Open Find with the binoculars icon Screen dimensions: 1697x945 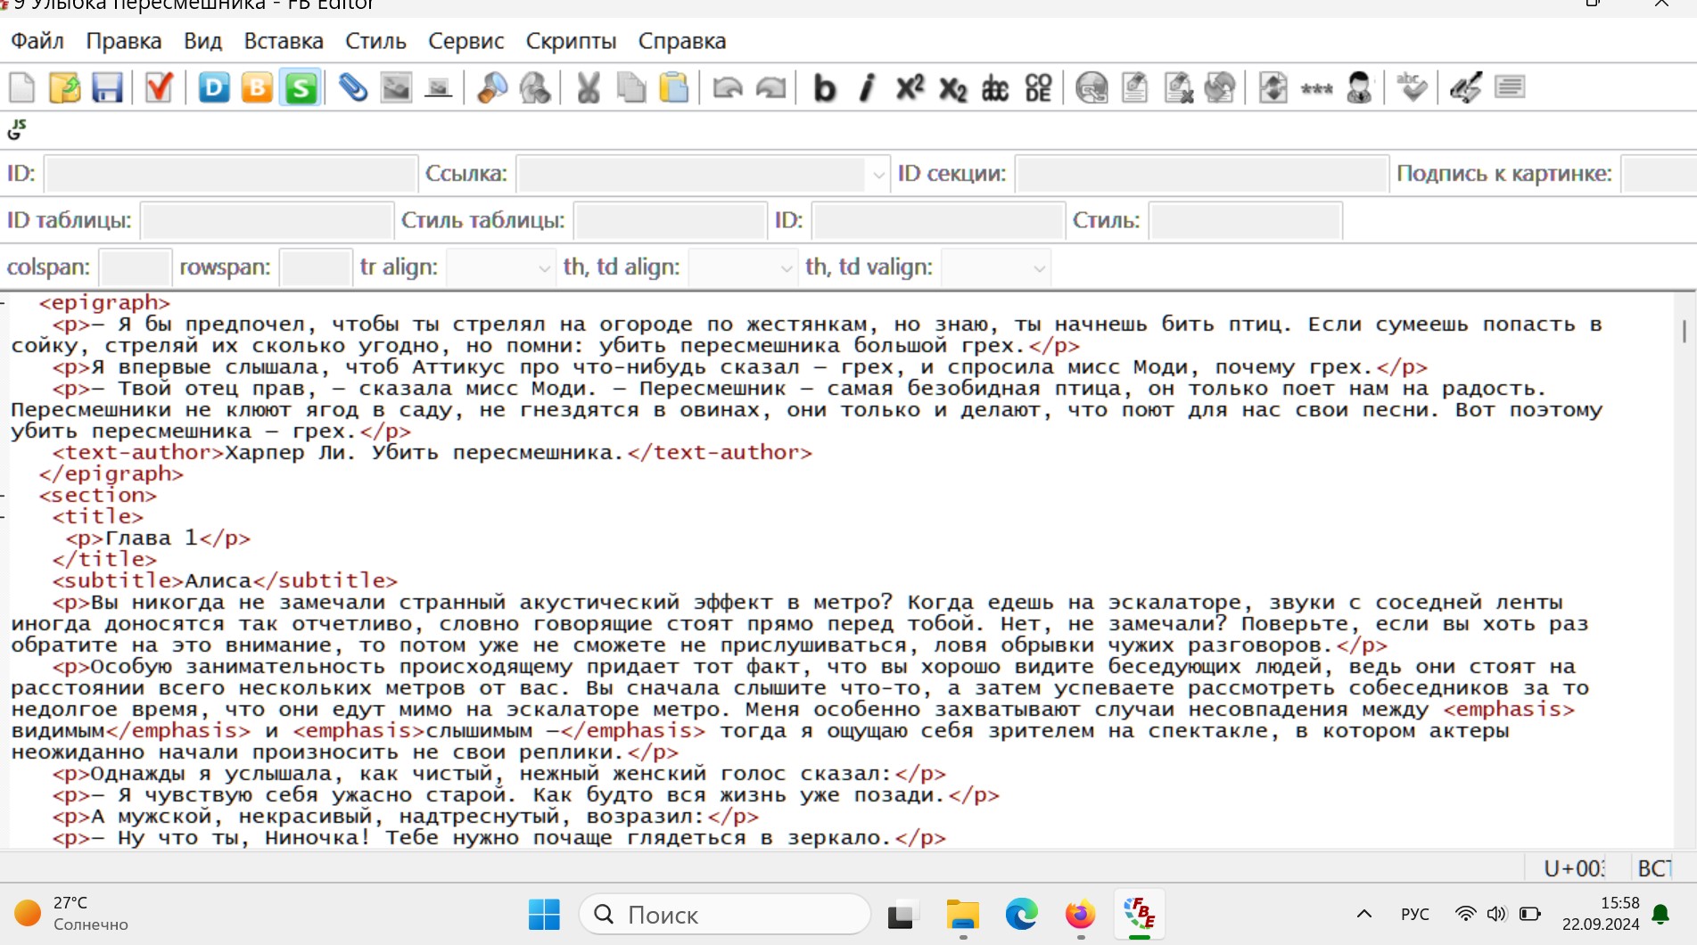(491, 87)
